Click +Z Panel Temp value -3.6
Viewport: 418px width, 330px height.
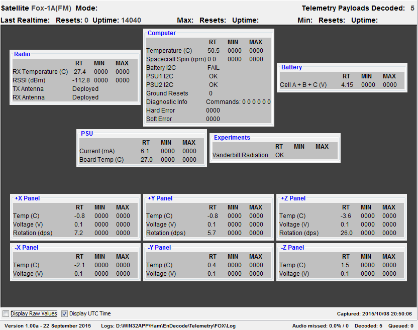click(x=346, y=216)
